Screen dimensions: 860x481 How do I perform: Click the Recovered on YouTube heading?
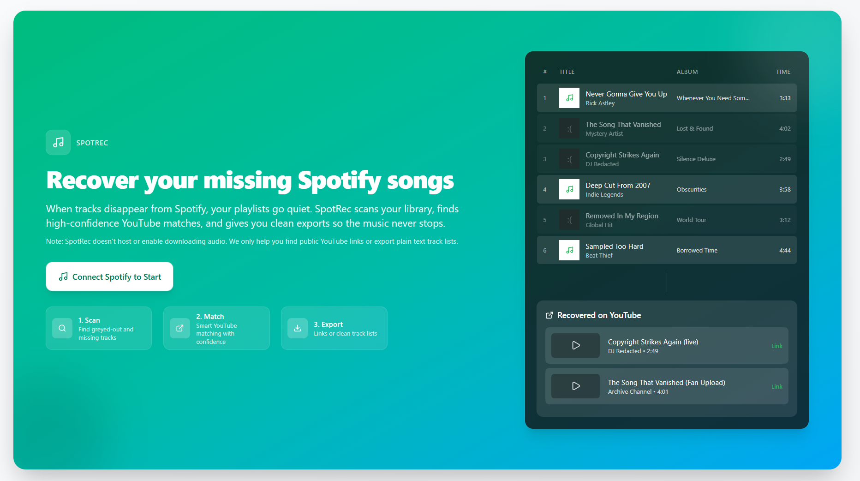[599, 315]
